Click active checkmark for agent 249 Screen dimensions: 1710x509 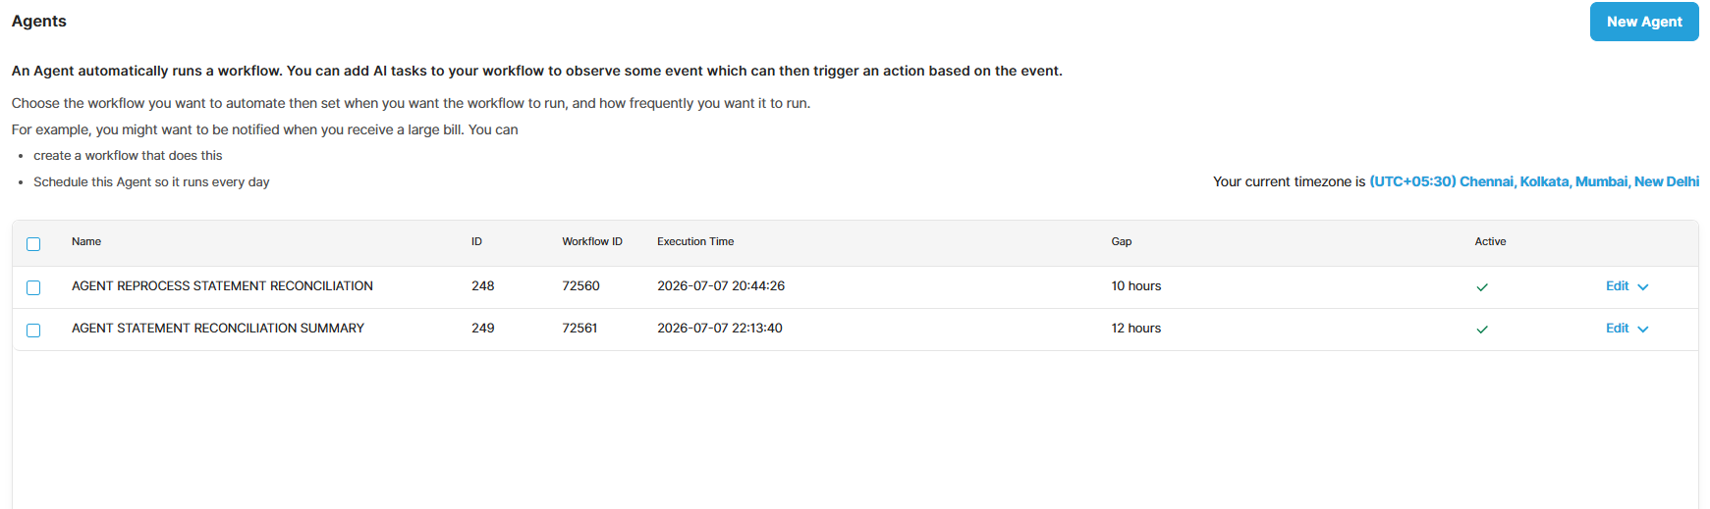1482,330
